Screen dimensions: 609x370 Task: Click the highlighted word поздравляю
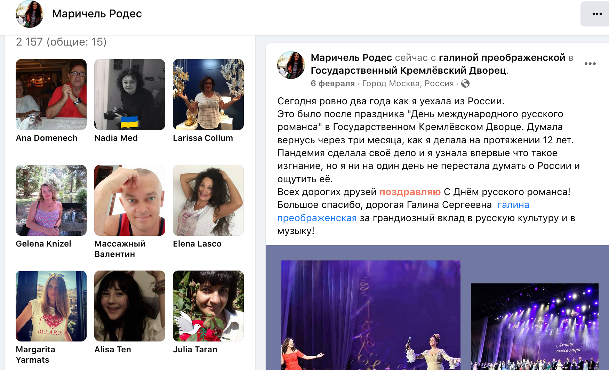click(410, 192)
